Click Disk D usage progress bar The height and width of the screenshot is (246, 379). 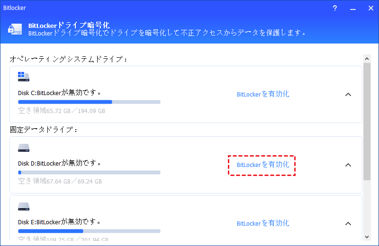[89, 172]
